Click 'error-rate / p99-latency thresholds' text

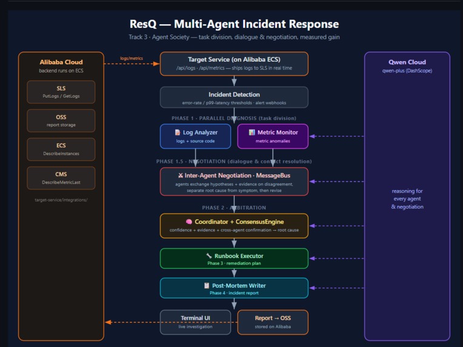click(217, 103)
